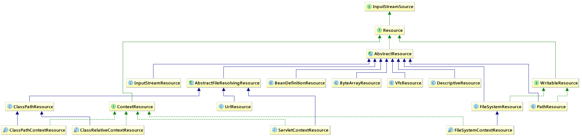The image size is (582, 140).
Task: Click the ContextResource interface icon
Action: point(113,107)
